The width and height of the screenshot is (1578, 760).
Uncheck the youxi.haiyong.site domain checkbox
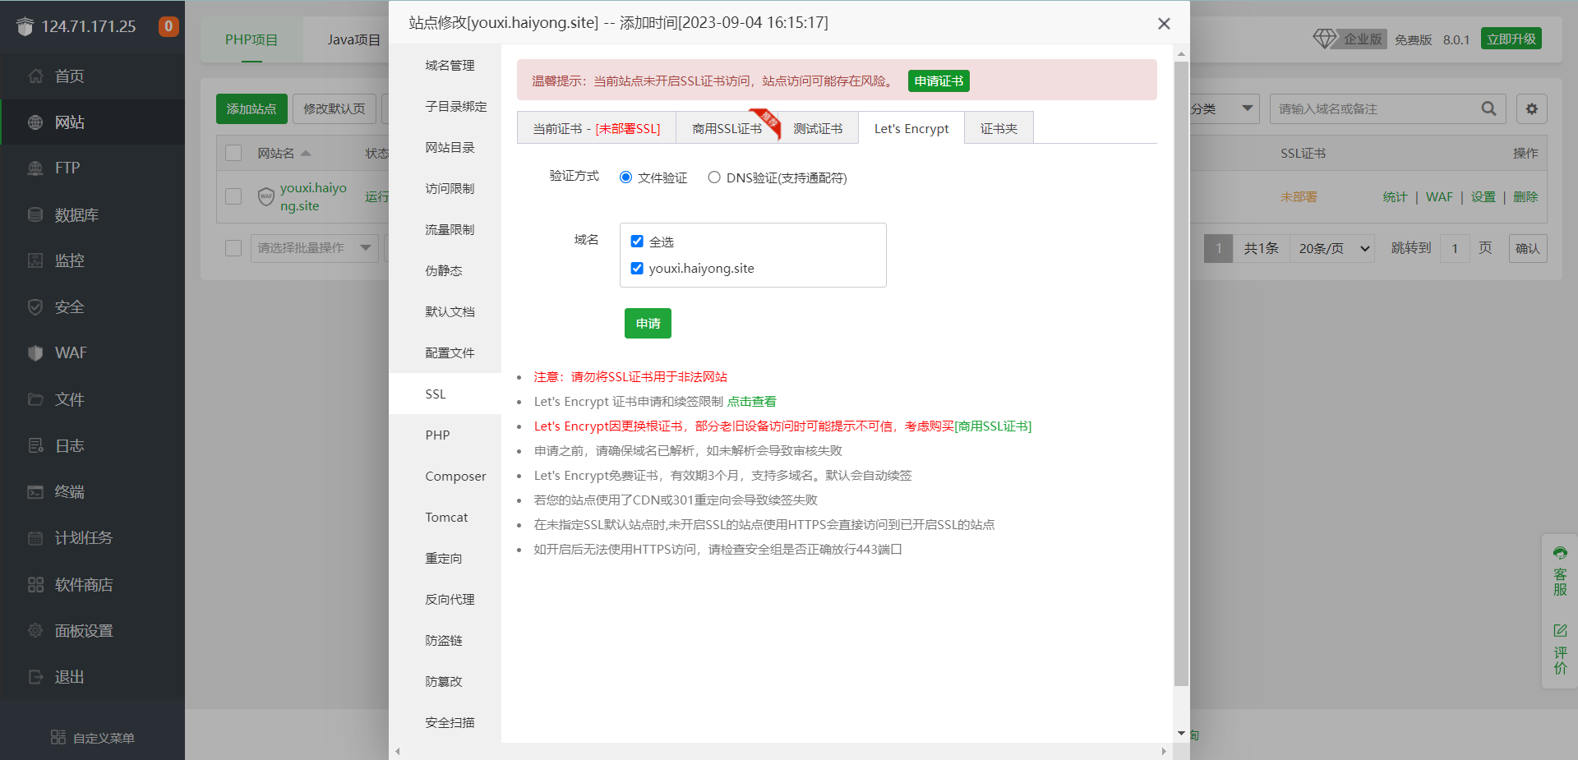tap(637, 267)
